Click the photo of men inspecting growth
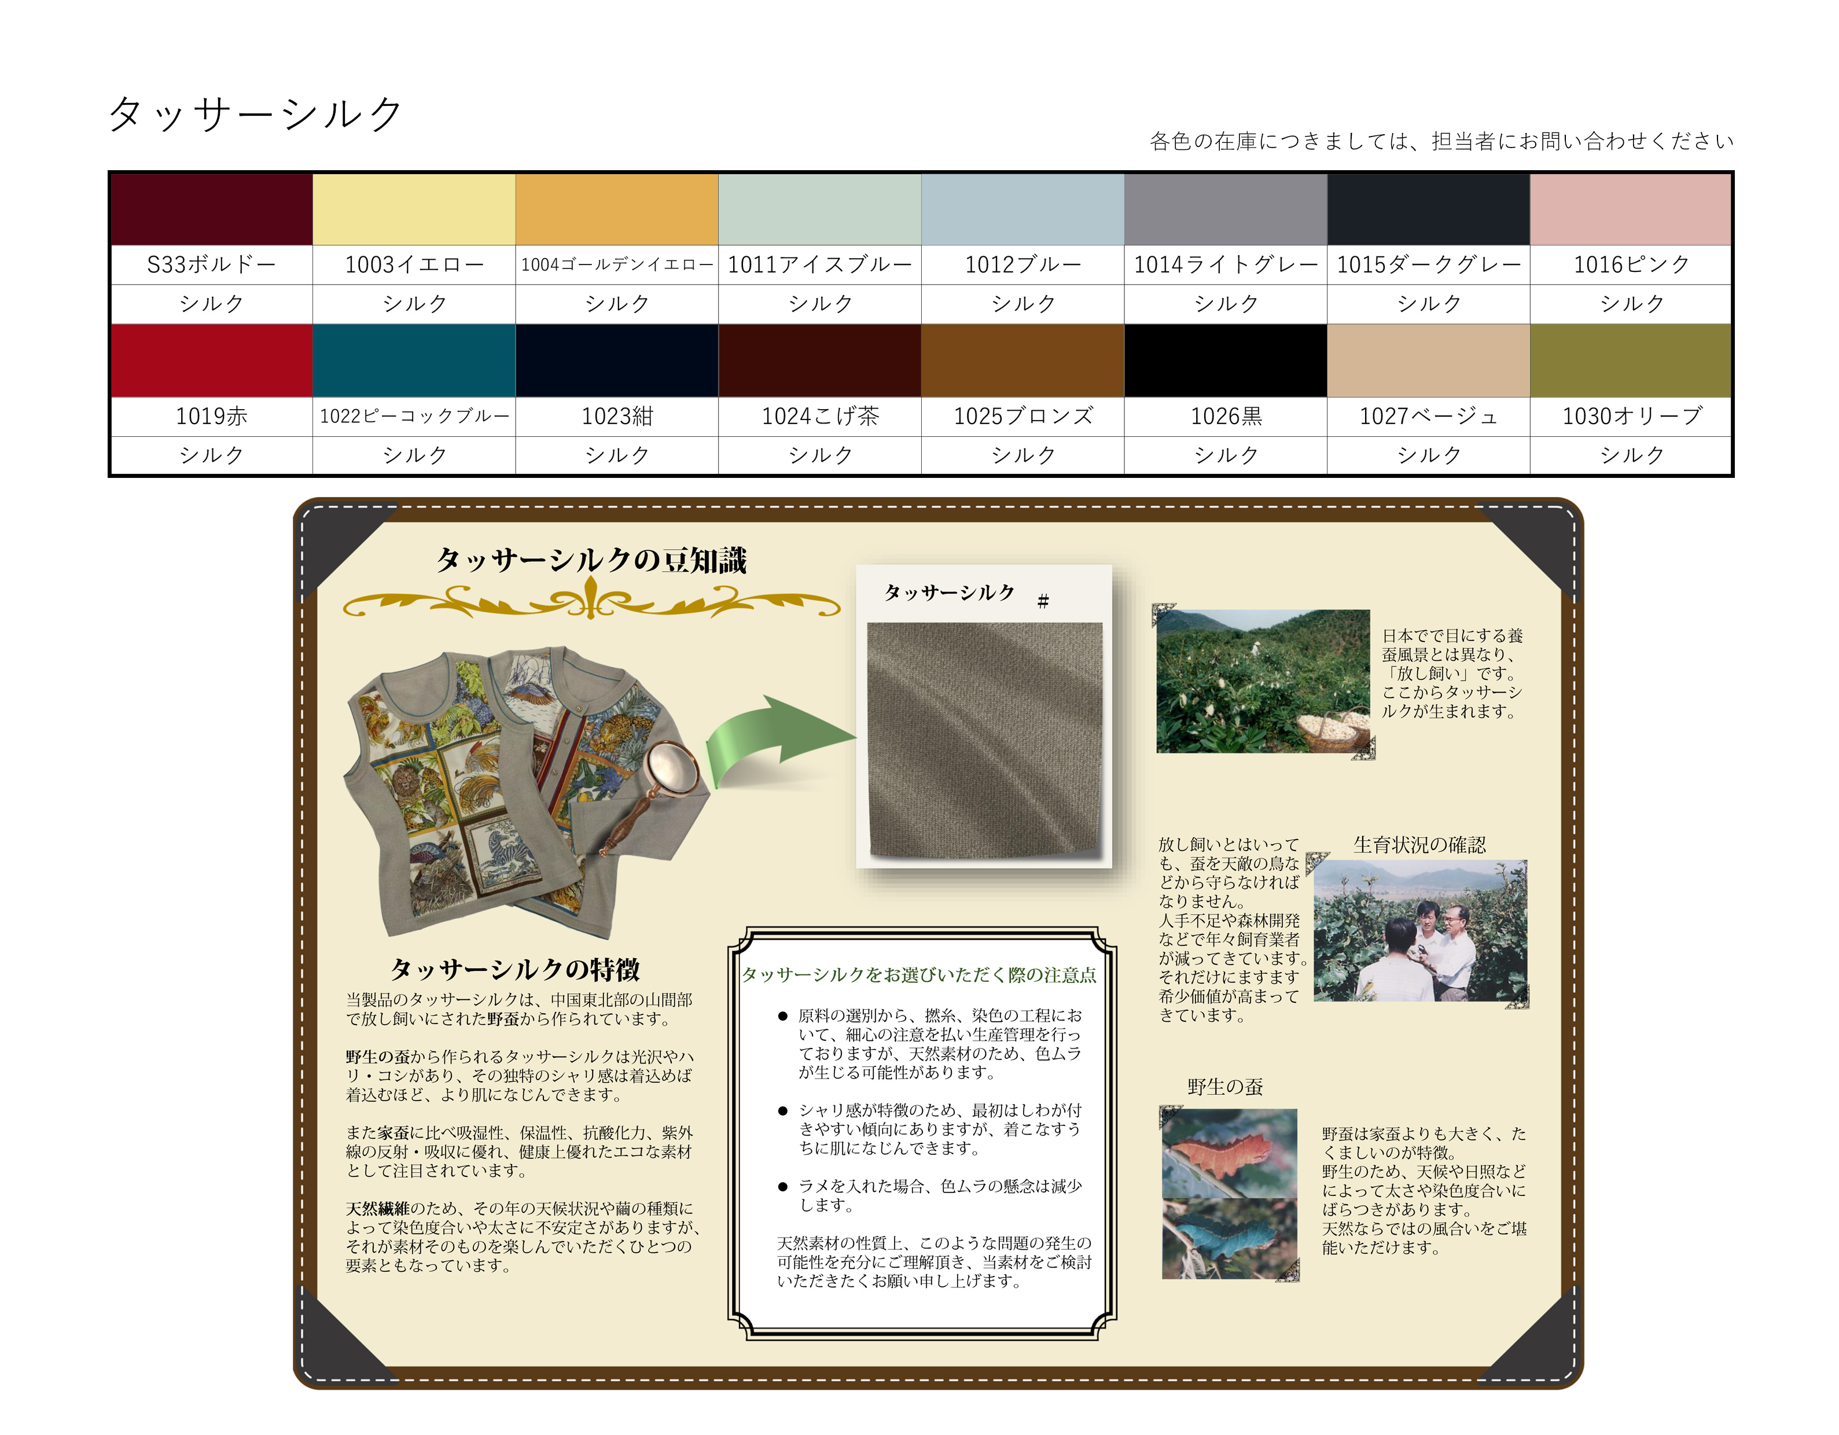1839x1435 pixels. click(1421, 930)
